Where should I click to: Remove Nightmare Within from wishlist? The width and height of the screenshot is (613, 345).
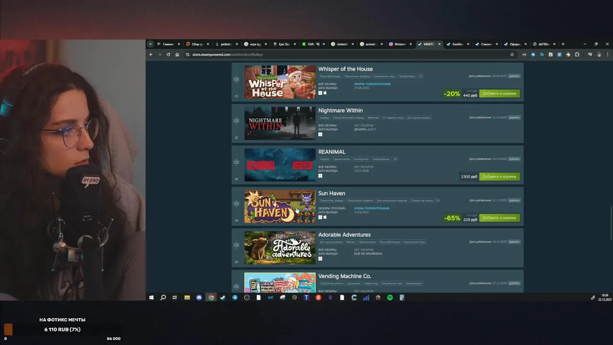pyautogui.click(x=514, y=117)
